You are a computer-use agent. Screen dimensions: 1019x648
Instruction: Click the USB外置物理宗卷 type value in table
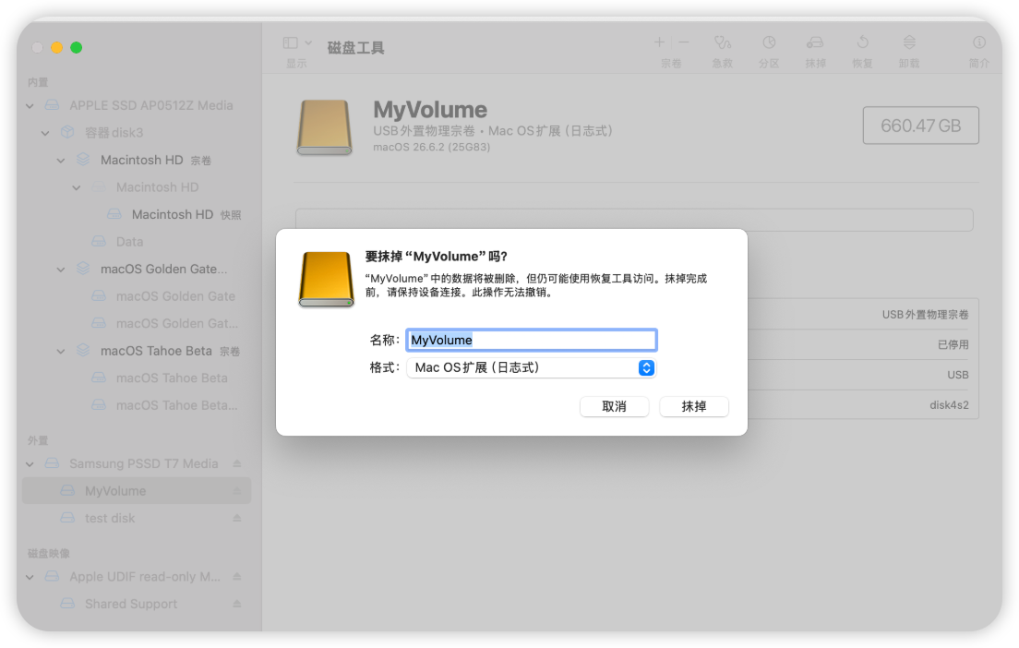pyautogui.click(x=926, y=315)
